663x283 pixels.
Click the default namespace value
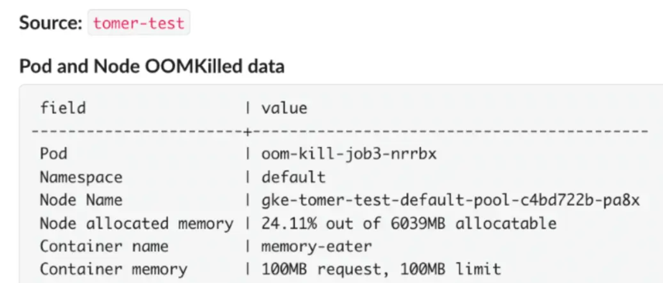pyautogui.click(x=293, y=177)
